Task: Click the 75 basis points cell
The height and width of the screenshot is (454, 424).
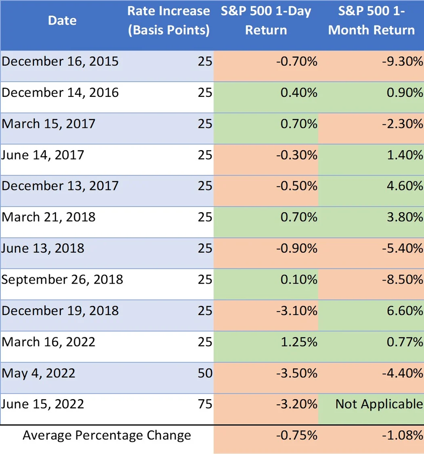Action: pyautogui.click(x=205, y=404)
